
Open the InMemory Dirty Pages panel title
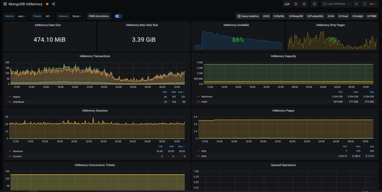coord(330,25)
